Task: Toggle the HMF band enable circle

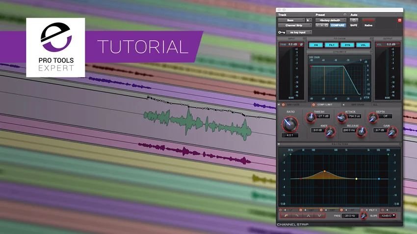Action: tap(321, 210)
